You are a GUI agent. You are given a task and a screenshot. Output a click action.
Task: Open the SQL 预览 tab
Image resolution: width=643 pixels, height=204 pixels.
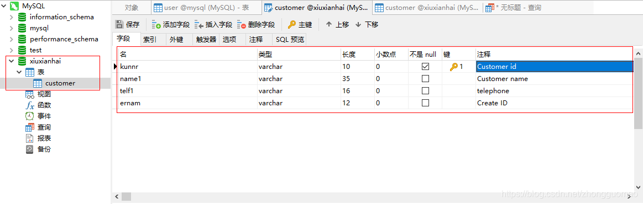290,39
